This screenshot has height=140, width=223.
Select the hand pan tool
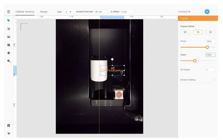point(9,53)
